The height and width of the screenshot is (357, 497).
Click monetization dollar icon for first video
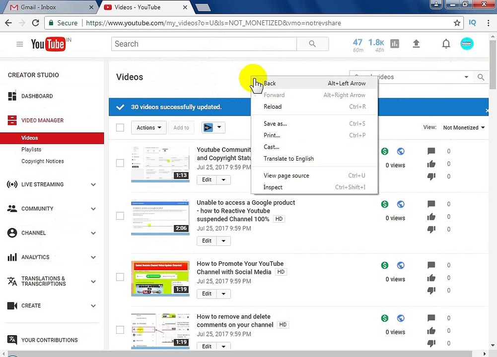point(385,151)
